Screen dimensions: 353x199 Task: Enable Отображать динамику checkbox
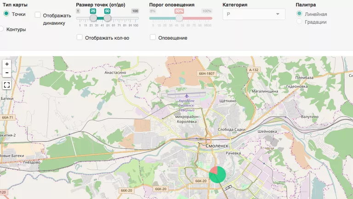point(38,15)
